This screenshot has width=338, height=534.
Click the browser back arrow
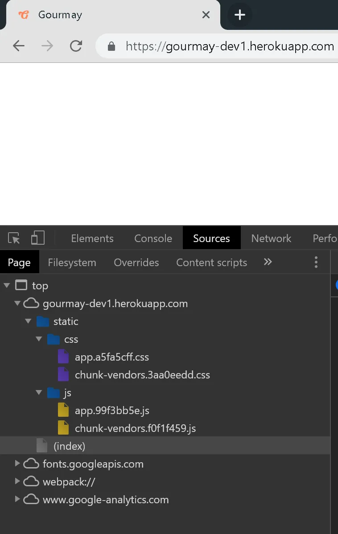point(19,45)
